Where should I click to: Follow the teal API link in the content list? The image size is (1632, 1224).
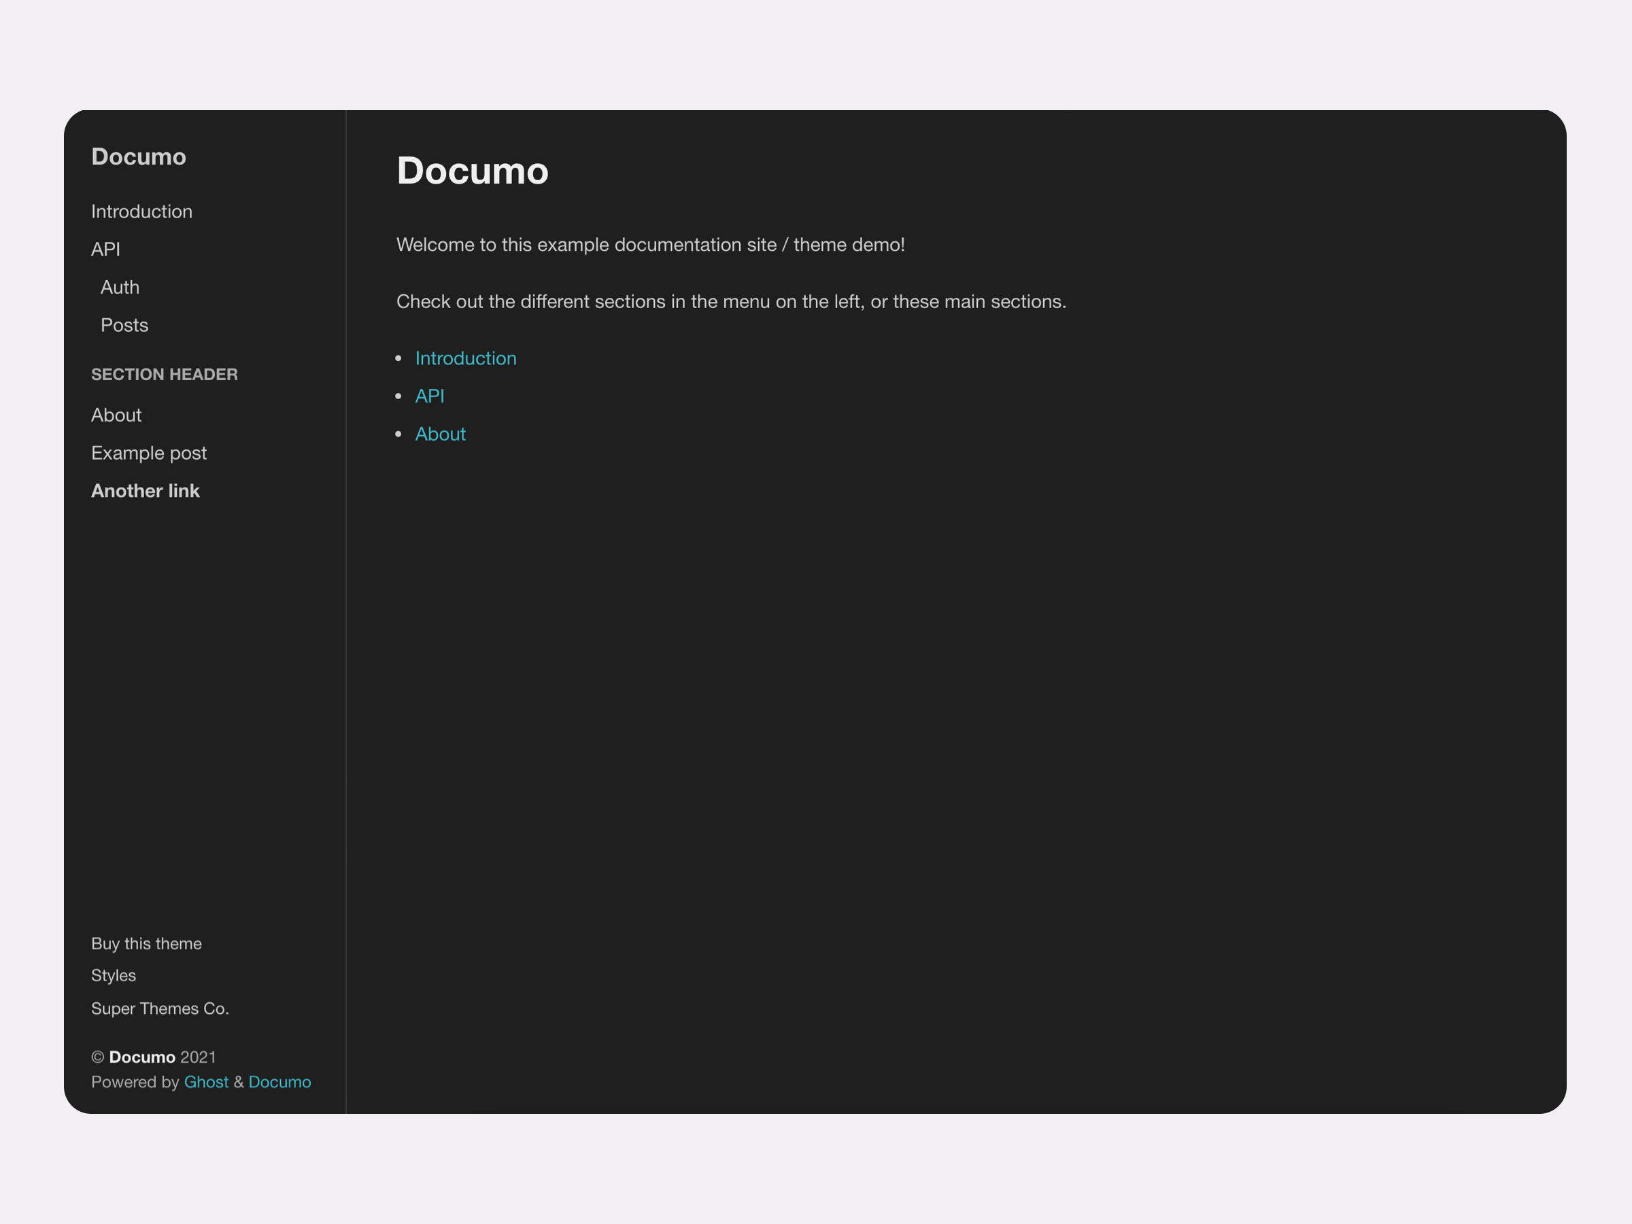(429, 396)
